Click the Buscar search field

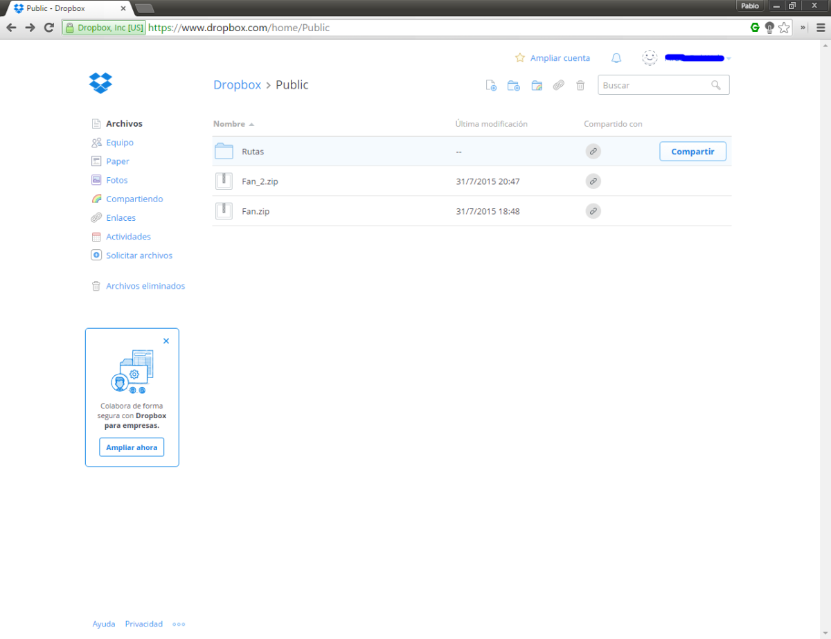coord(663,85)
